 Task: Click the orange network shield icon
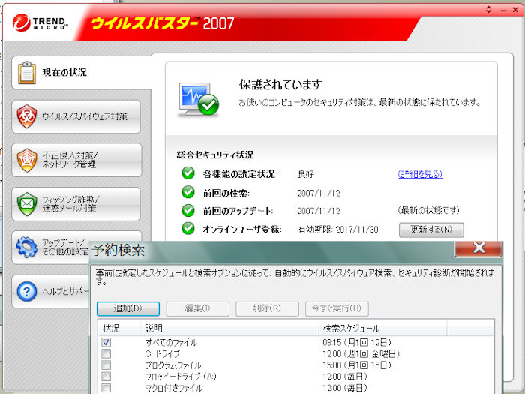point(27,159)
